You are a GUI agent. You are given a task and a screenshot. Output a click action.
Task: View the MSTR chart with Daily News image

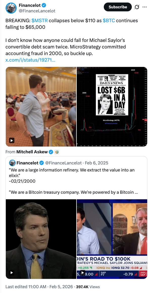(x=112, y=107)
